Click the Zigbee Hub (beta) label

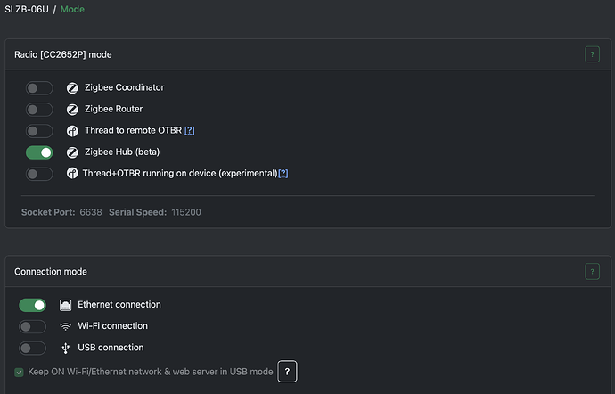coord(122,152)
